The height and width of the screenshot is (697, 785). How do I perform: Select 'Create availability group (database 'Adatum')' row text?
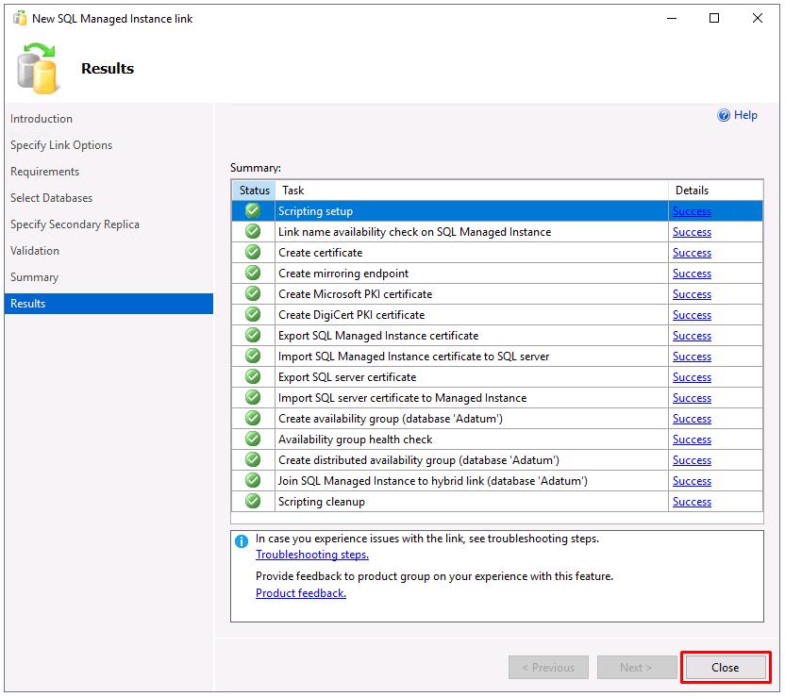tap(391, 419)
